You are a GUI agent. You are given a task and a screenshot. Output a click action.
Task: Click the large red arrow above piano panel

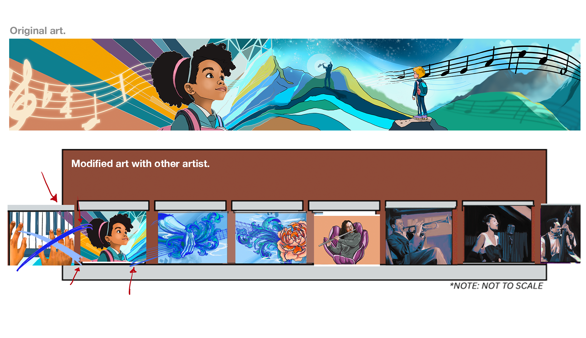[49, 187]
